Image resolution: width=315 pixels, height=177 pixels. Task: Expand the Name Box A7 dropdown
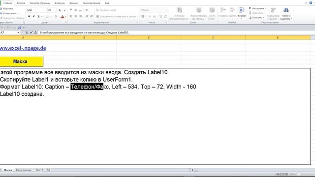18,32
